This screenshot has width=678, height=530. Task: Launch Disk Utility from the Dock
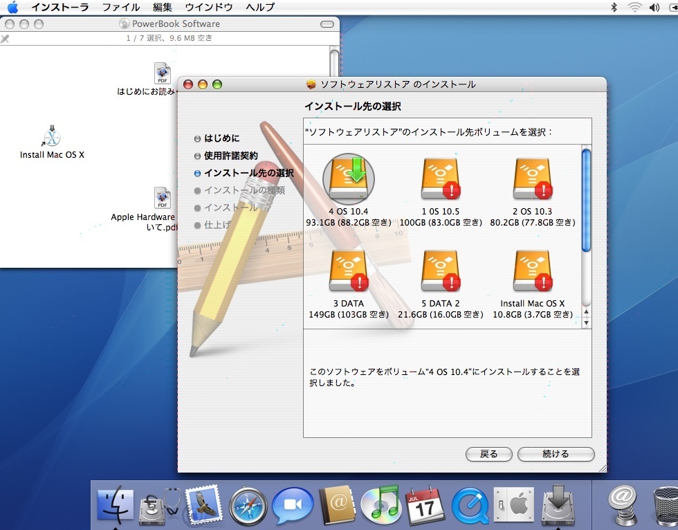(x=159, y=506)
